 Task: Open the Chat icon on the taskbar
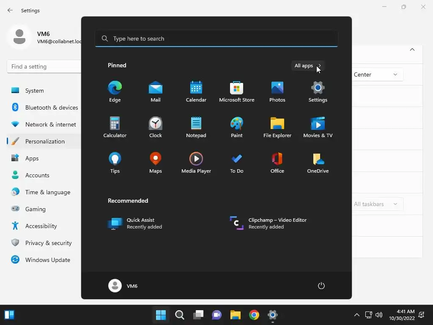click(217, 315)
